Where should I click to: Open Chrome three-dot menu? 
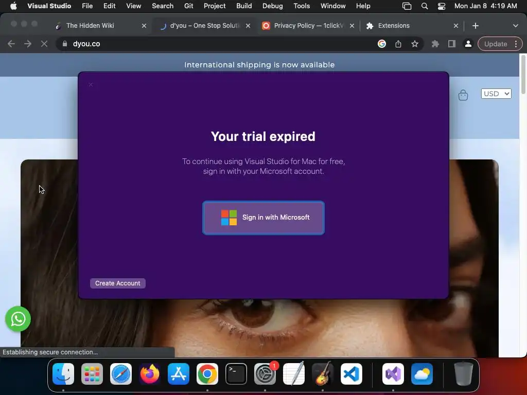coord(516,44)
